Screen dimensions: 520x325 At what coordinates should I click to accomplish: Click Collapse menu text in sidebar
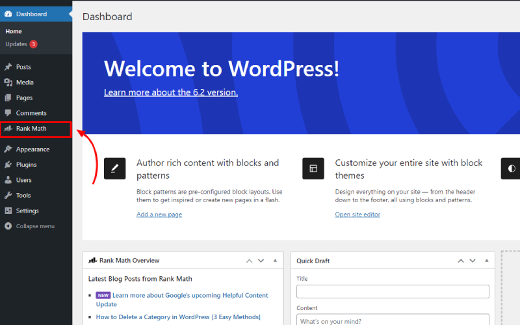click(x=35, y=226)
